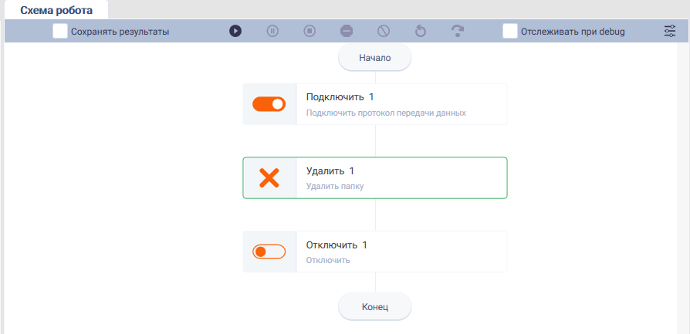Click the Подключить 1 toggle icon
This screenshot has height=334, width=690.
coord(269,104)
